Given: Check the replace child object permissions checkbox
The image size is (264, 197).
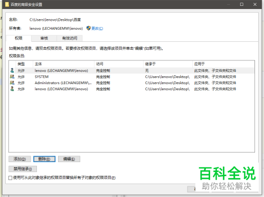Looking at the screenshot, I should click(11, 178).
